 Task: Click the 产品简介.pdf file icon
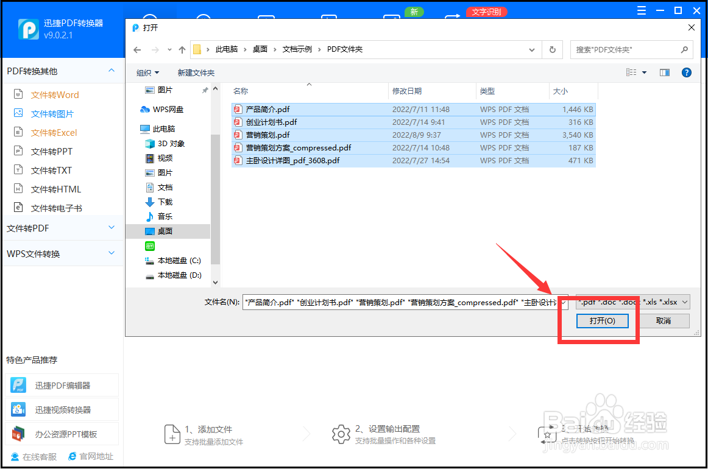coord(238,109)
